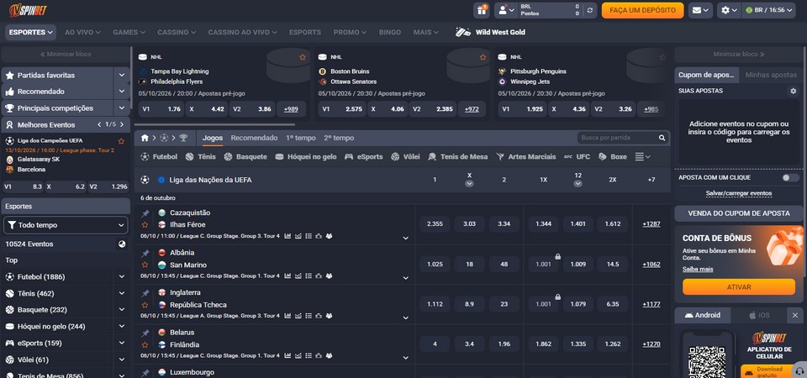Refresh the BRL balance
807x378 pixels.
coord(590,10)
